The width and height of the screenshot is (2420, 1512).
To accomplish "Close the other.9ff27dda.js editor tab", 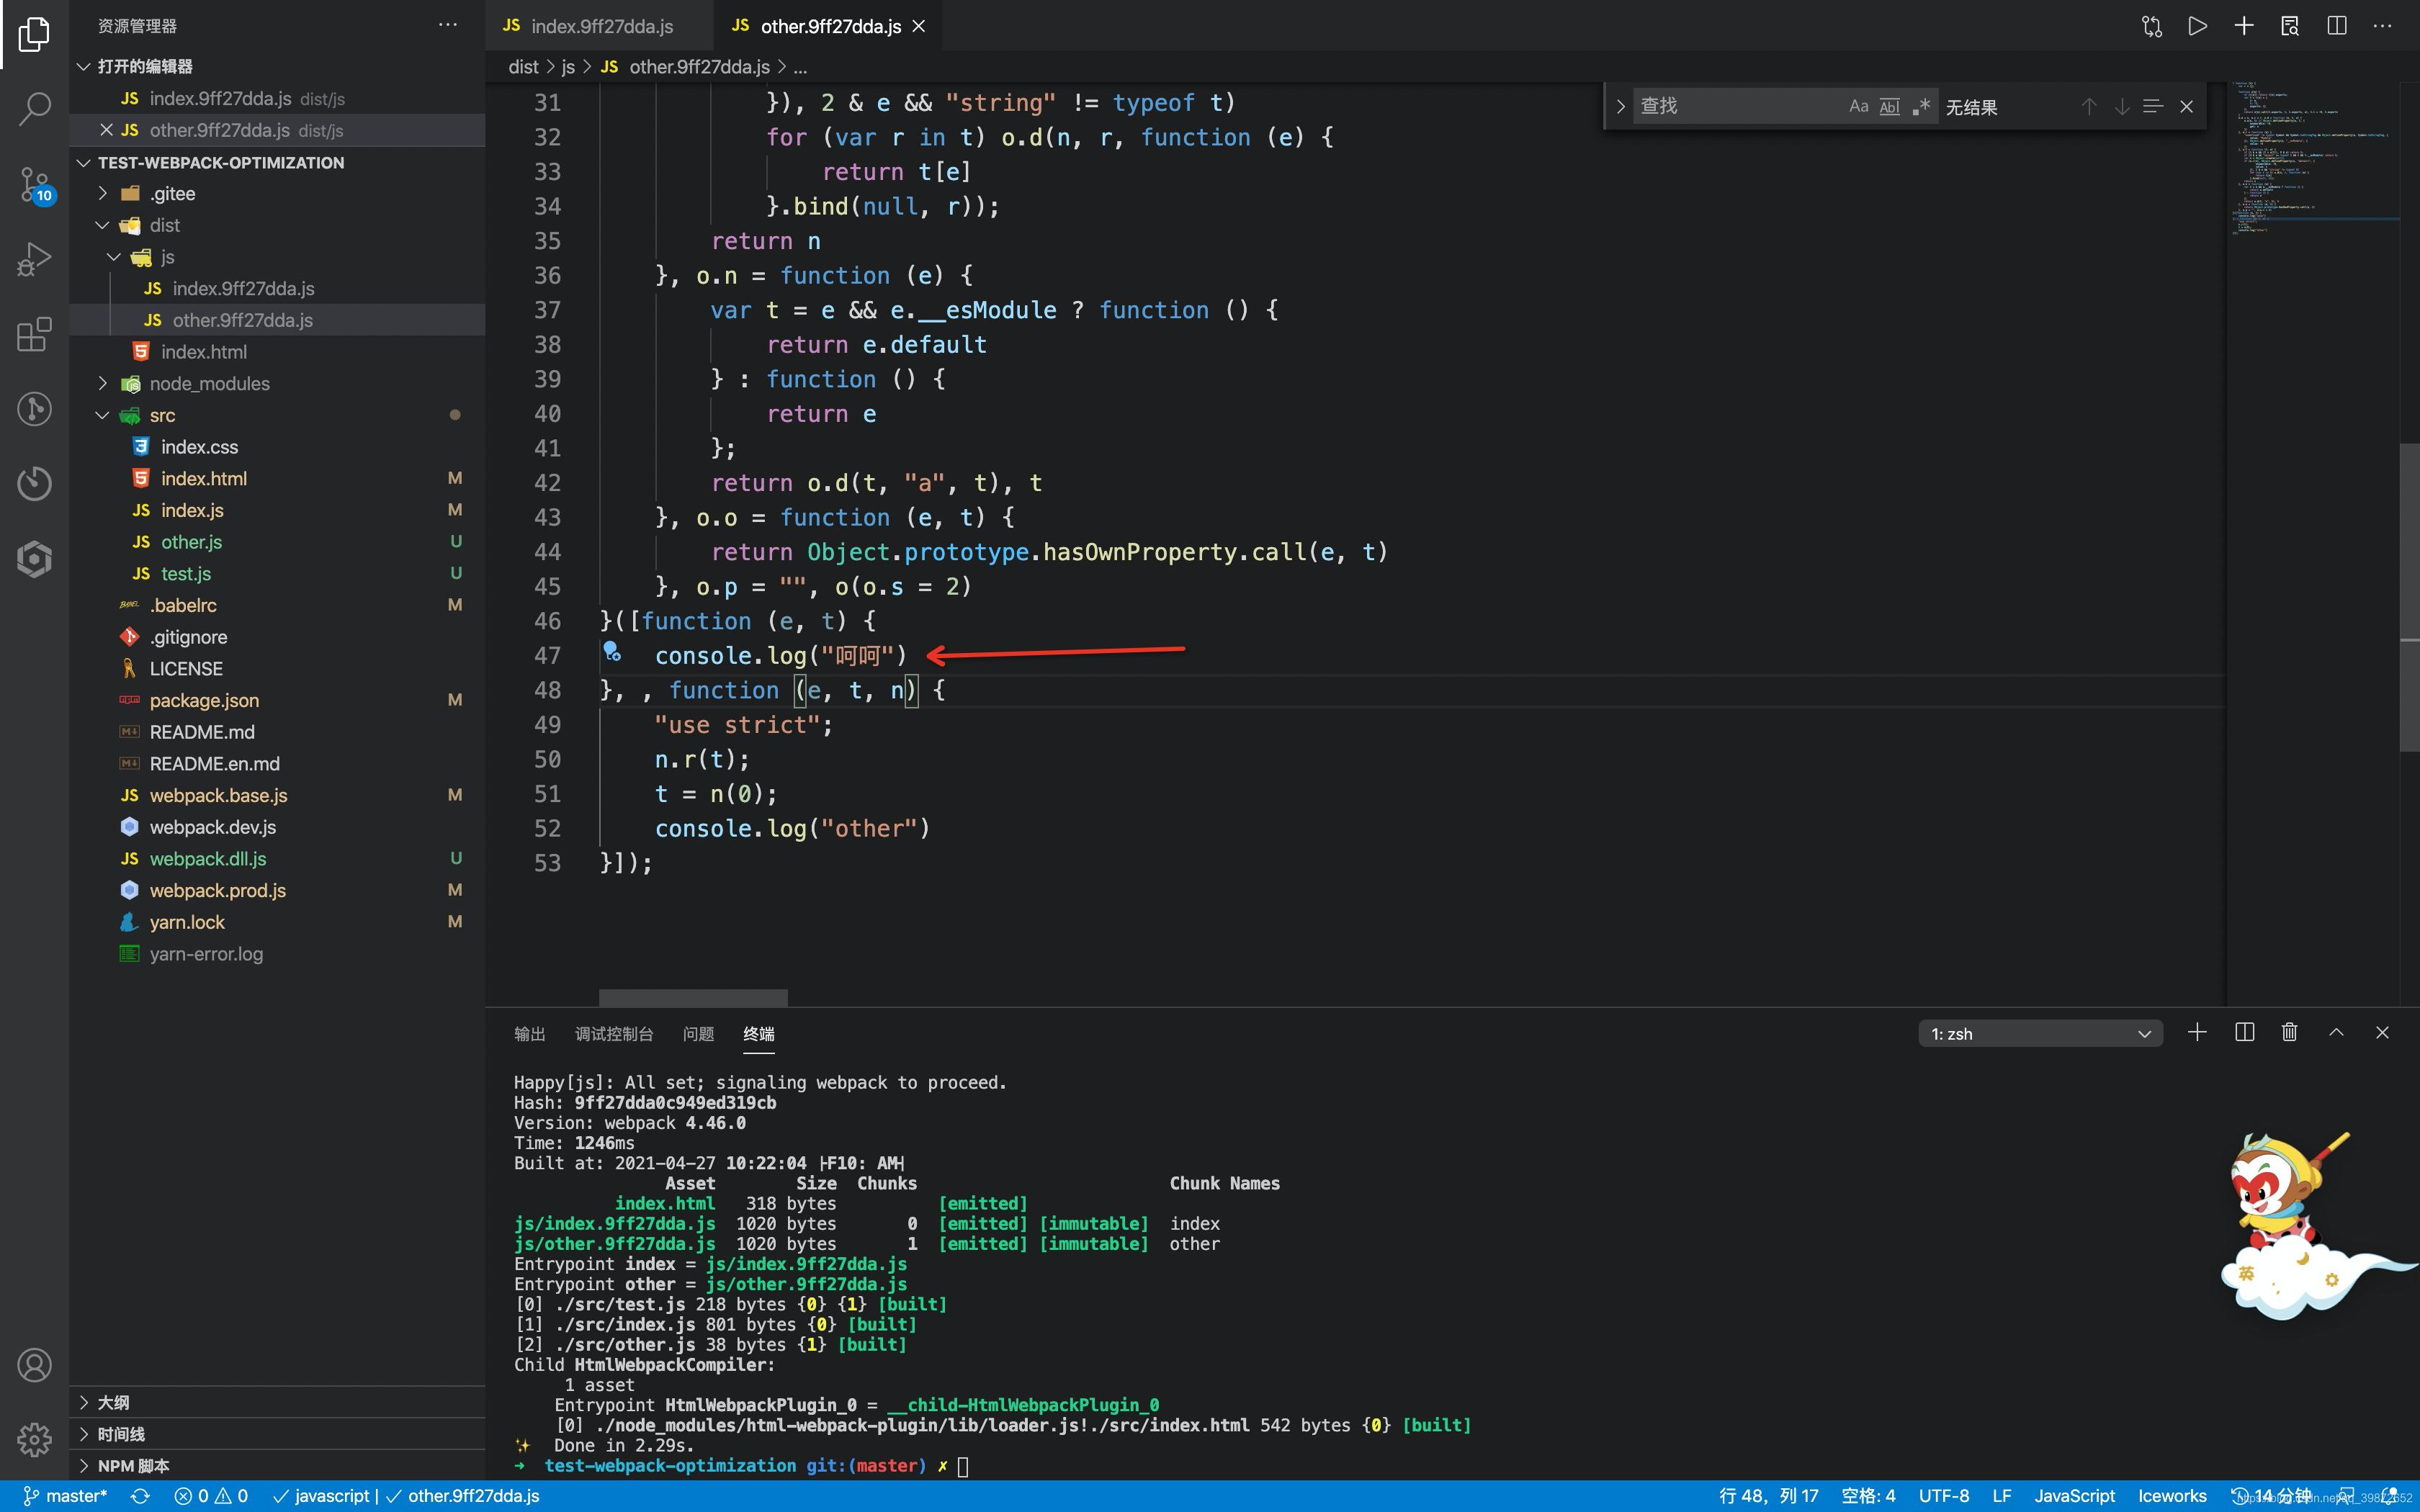I will coord(919,26).
